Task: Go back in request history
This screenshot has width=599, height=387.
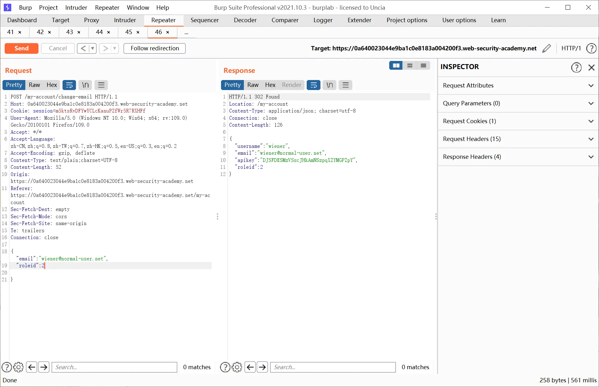Action: [83, 48]
